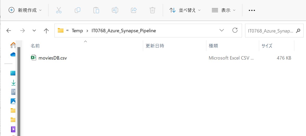
Task: Click the search box for IT0768_Azure_Synapse
Action: (x=274, y=31)
